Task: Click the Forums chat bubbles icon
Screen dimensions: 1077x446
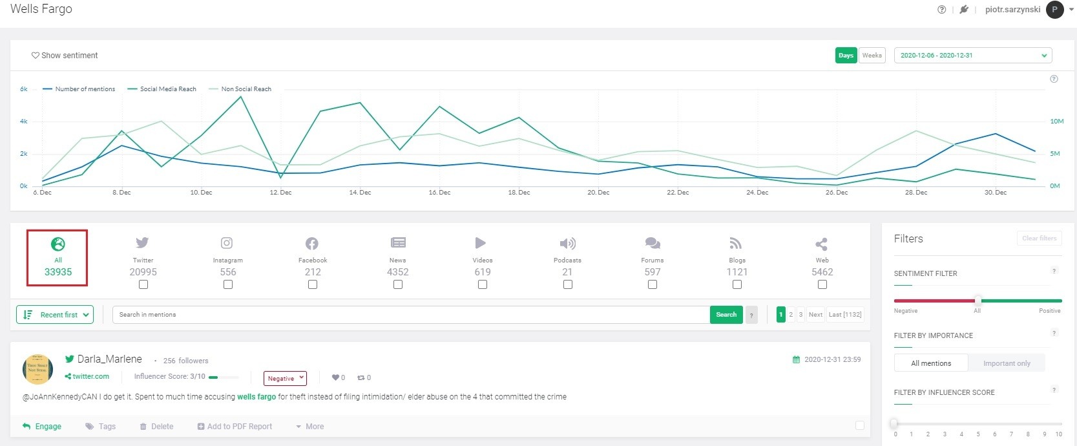Action: [653, 243]
